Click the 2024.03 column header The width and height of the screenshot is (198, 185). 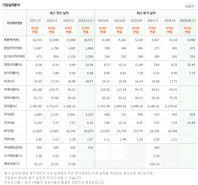pyautogui.click(x=170, y=21)
